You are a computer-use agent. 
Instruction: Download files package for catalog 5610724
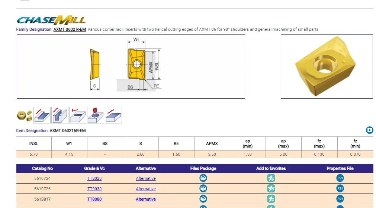coord(203,178)
